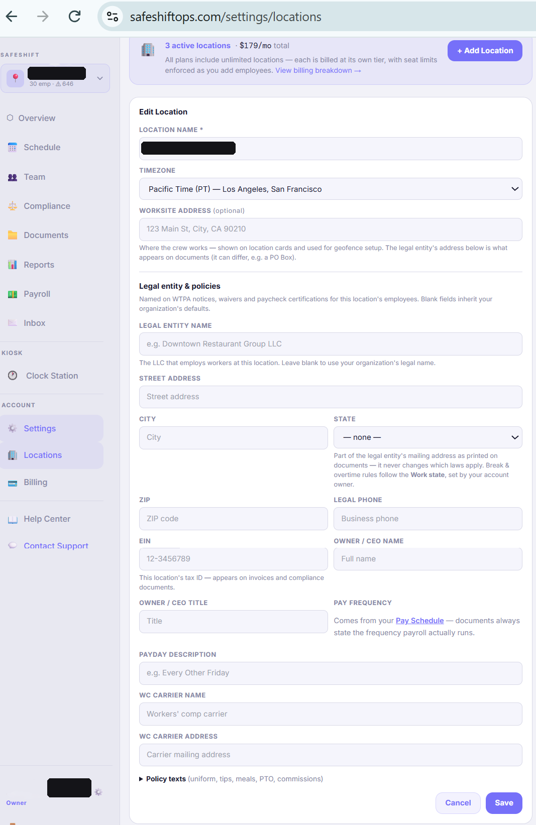Click the Payroll money icon

(13, 294)
